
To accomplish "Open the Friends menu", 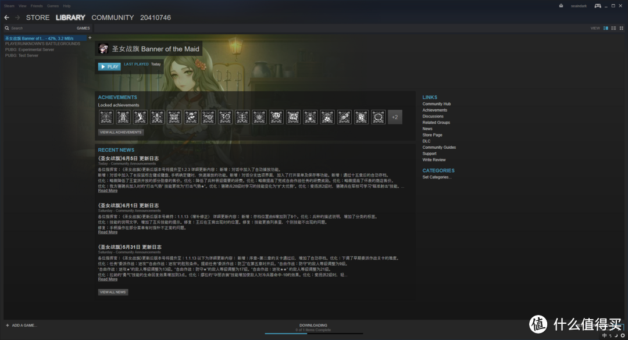I will point(37,6).
